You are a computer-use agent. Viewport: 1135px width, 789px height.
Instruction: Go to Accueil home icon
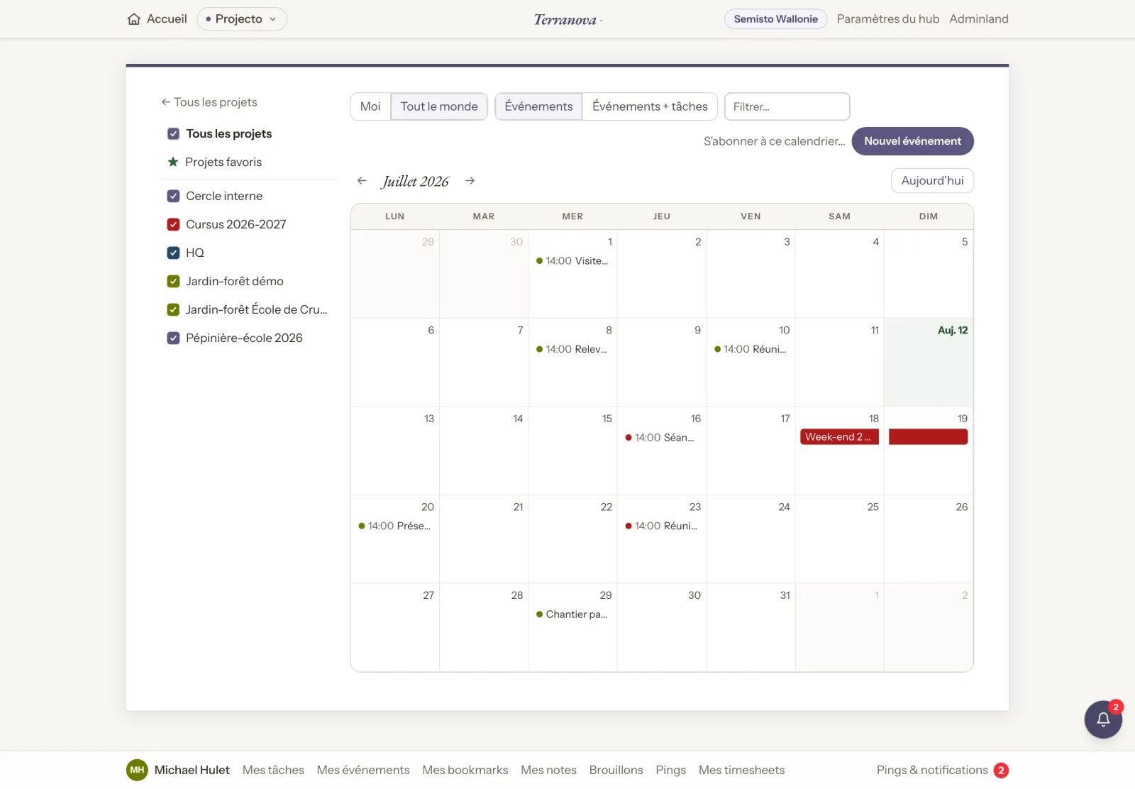[134, 19]
